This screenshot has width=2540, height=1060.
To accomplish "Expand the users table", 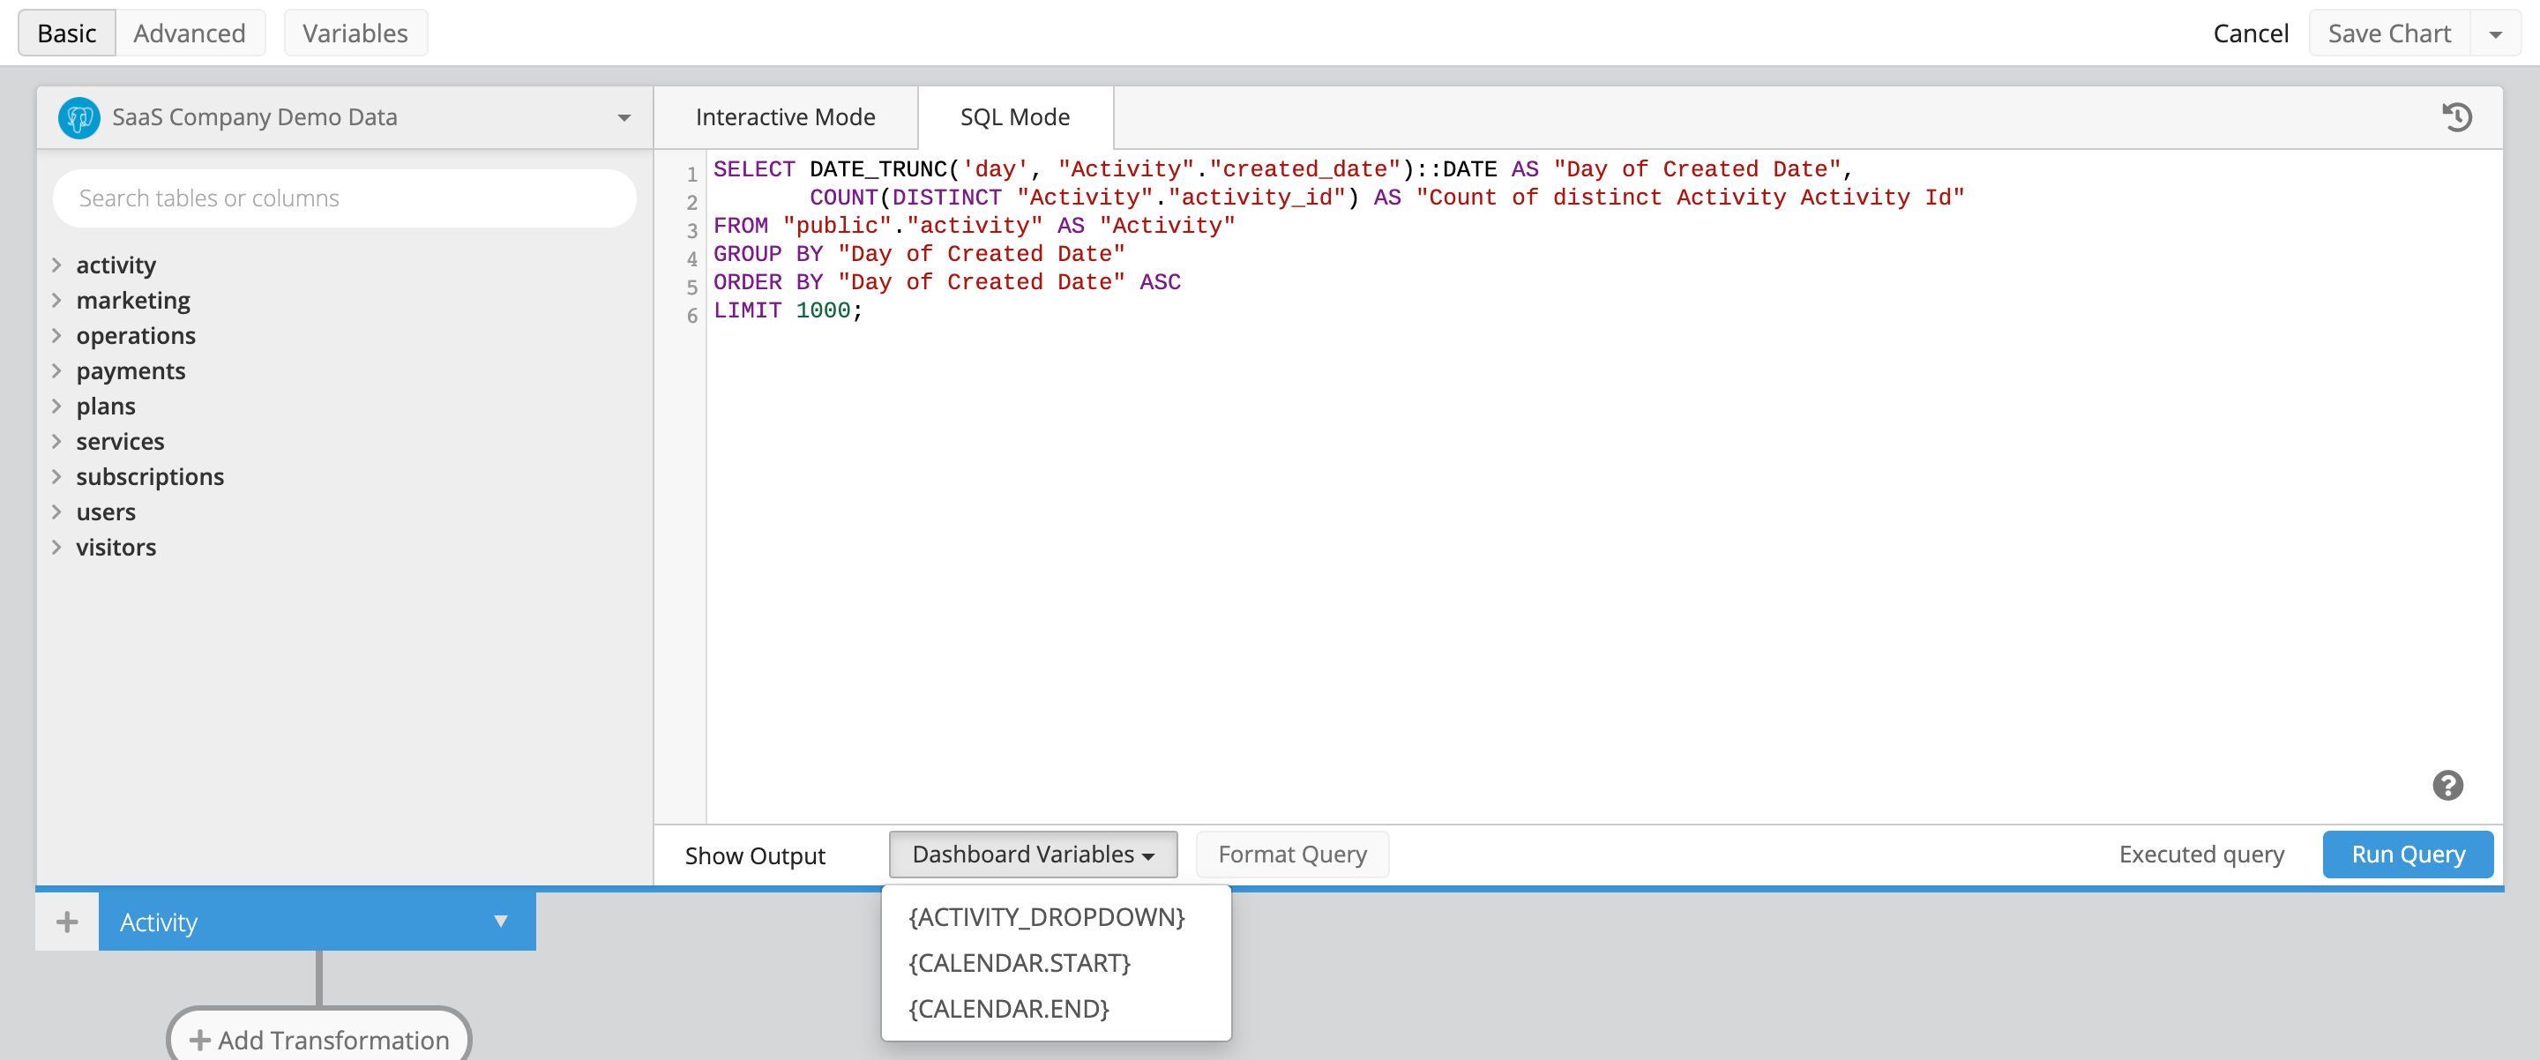I will pos(56,511).
